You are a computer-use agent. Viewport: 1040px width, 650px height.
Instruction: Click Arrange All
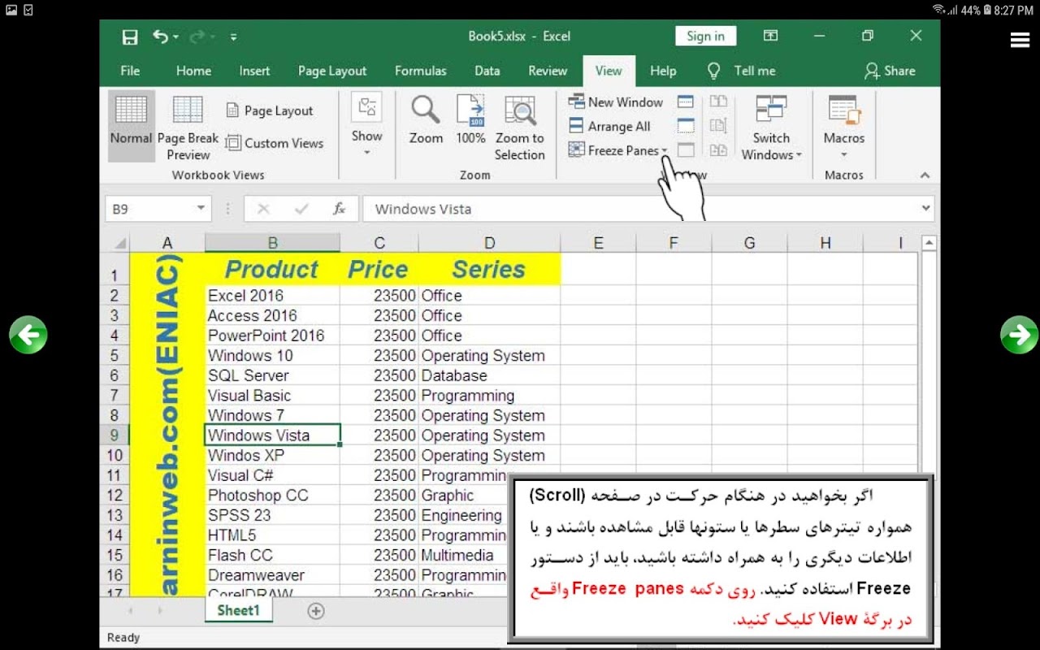(x=609, y=126)
